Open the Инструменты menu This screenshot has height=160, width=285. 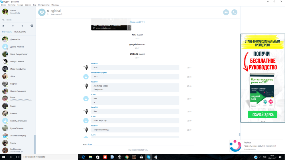tap(44, 5)
